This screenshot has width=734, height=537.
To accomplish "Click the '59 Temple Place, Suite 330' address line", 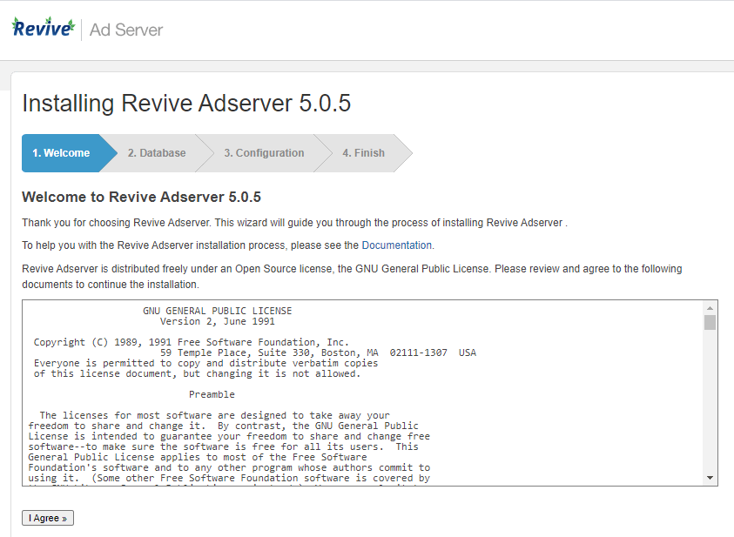I will 318,352.
